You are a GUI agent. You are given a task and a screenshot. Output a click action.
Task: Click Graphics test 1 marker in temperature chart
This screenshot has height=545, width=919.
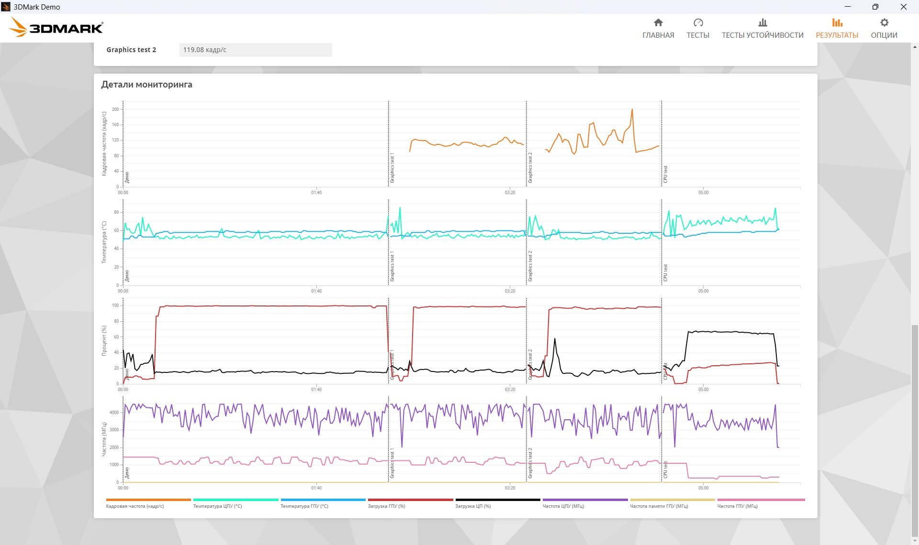click(x=392, y=266)
